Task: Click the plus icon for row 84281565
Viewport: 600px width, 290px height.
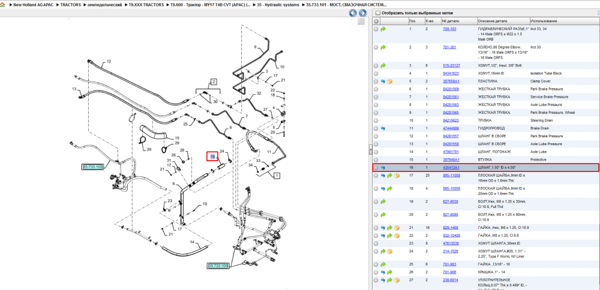Action: (376, 113)
